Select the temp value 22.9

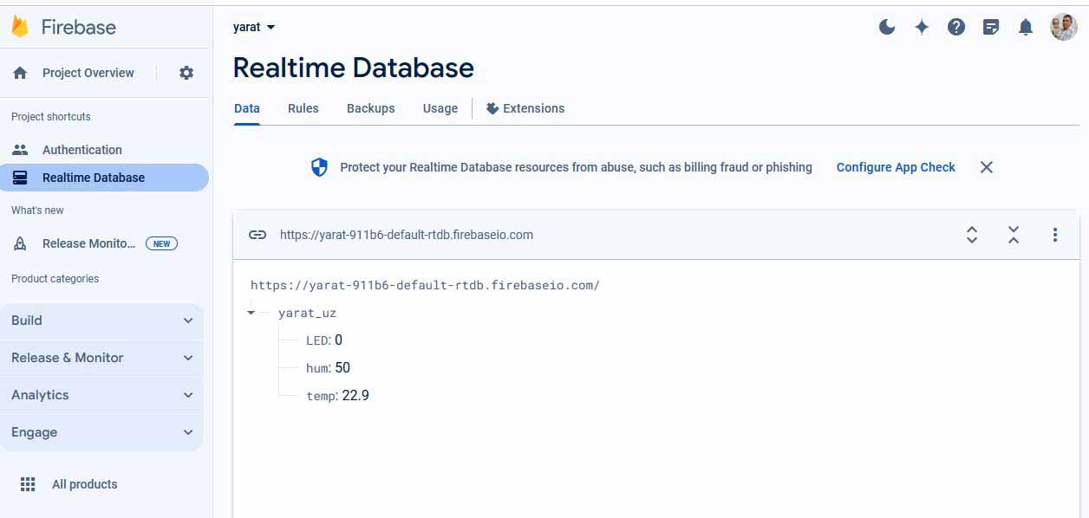(x=355, y=396)
